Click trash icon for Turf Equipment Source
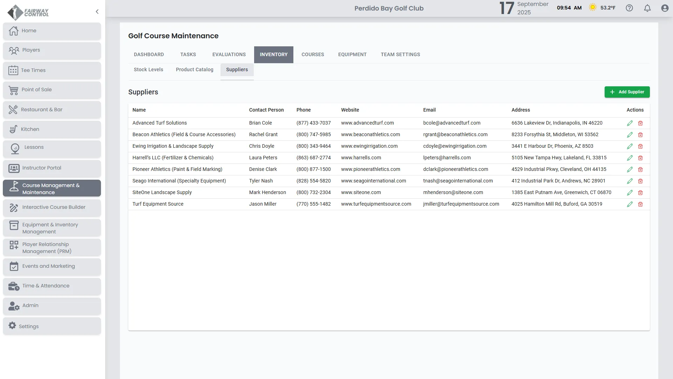This screenshot has height=379, width=673. (x=640, y=204)
